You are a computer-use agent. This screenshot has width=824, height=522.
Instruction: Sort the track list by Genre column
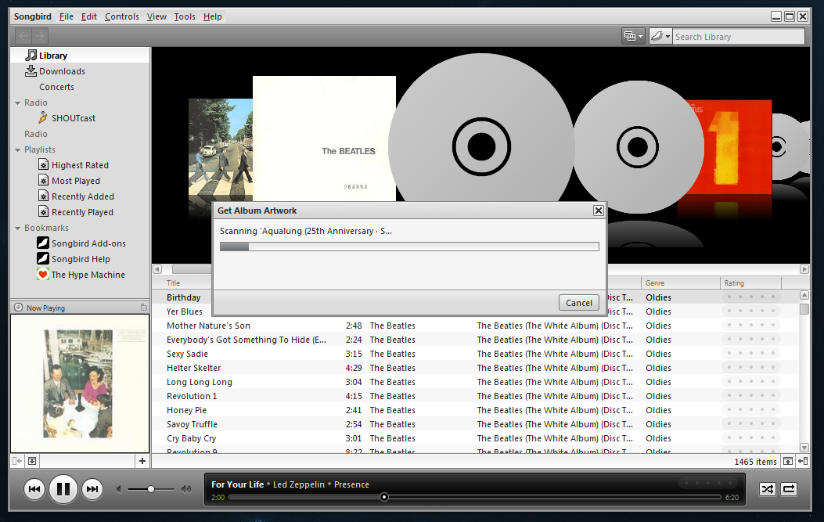[x=679, y=283]
